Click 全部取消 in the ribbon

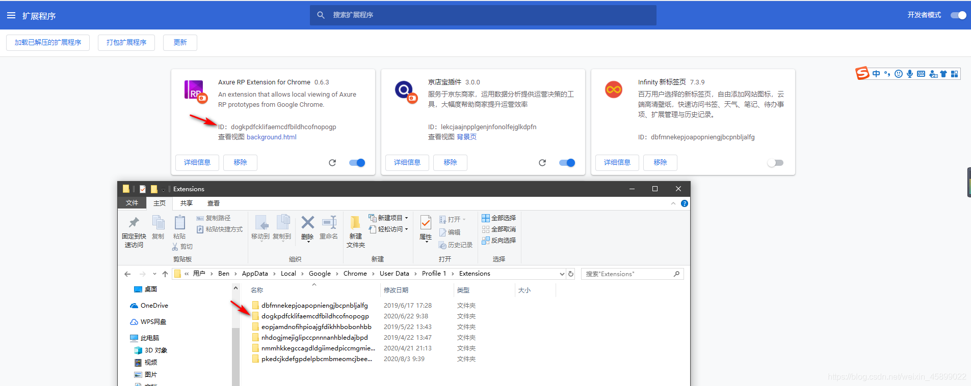[498, 229]
